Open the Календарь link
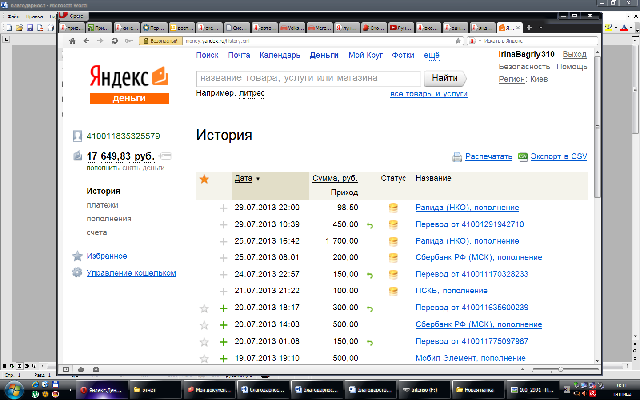This screenshot has width=640, height=400. click(280, 55)
